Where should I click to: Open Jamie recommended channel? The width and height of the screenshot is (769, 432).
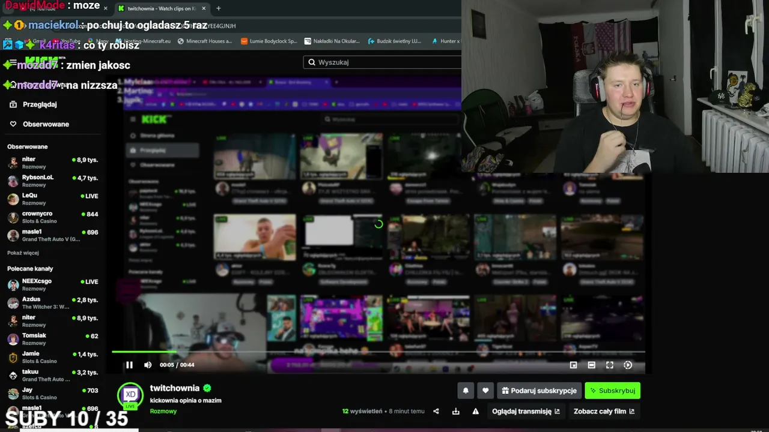tap(52, 357)
